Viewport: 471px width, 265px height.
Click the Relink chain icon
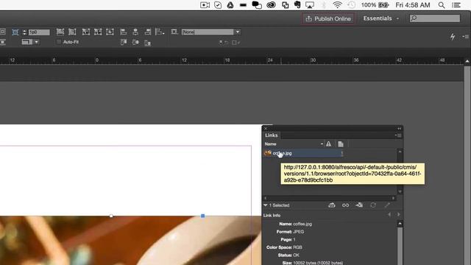point(345,205)
